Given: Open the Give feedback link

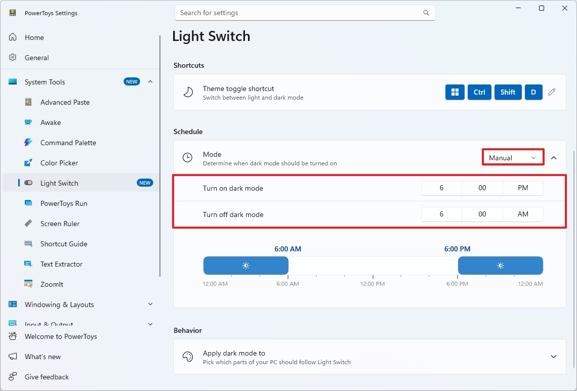Looking at the screenshot, I should [46, 377].
